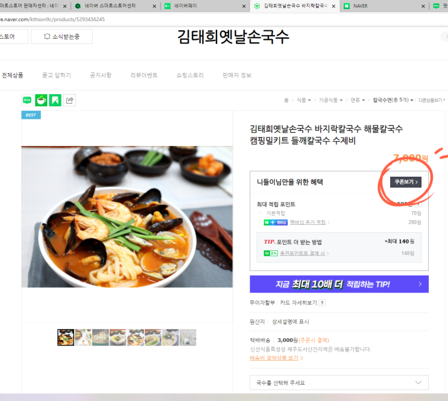Screen dimensions: 448x401
Task: Click the 쿠폰보기 button
Action: click(x=406, y=182)
